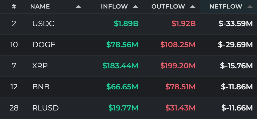Click XRP outflow value $199.20M

[178, 66]
